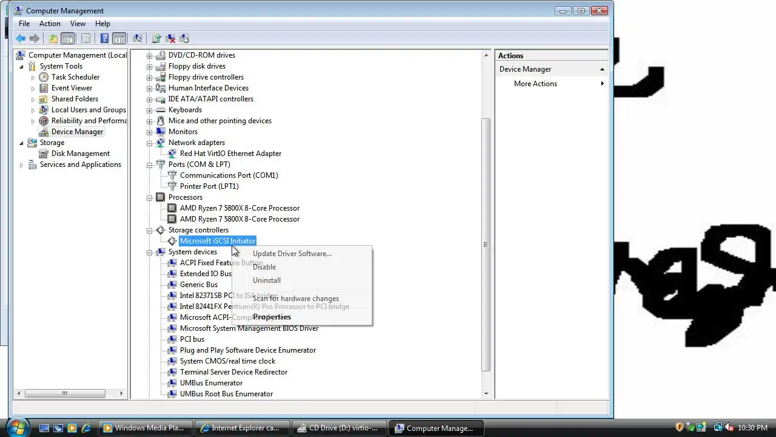This screenshot has height=437, width=776.
Task: Toggle the Show/Hide Action Pane toolbar button
Action: [119, 39]
